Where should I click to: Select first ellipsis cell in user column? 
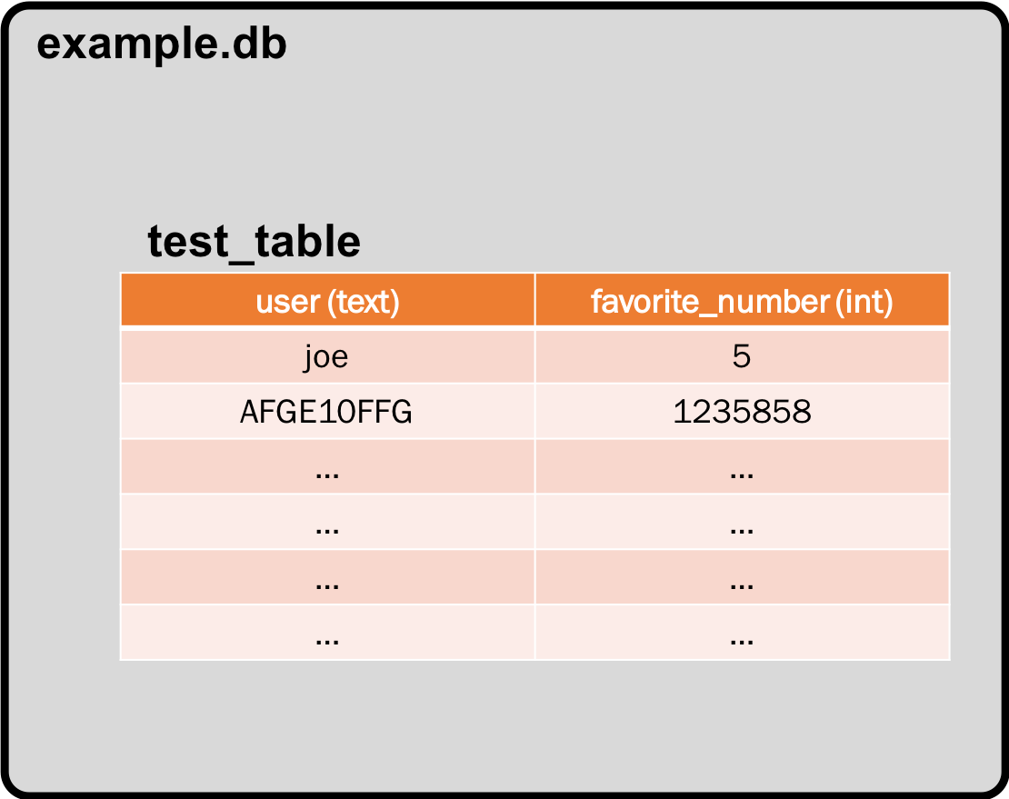point(326,470)
